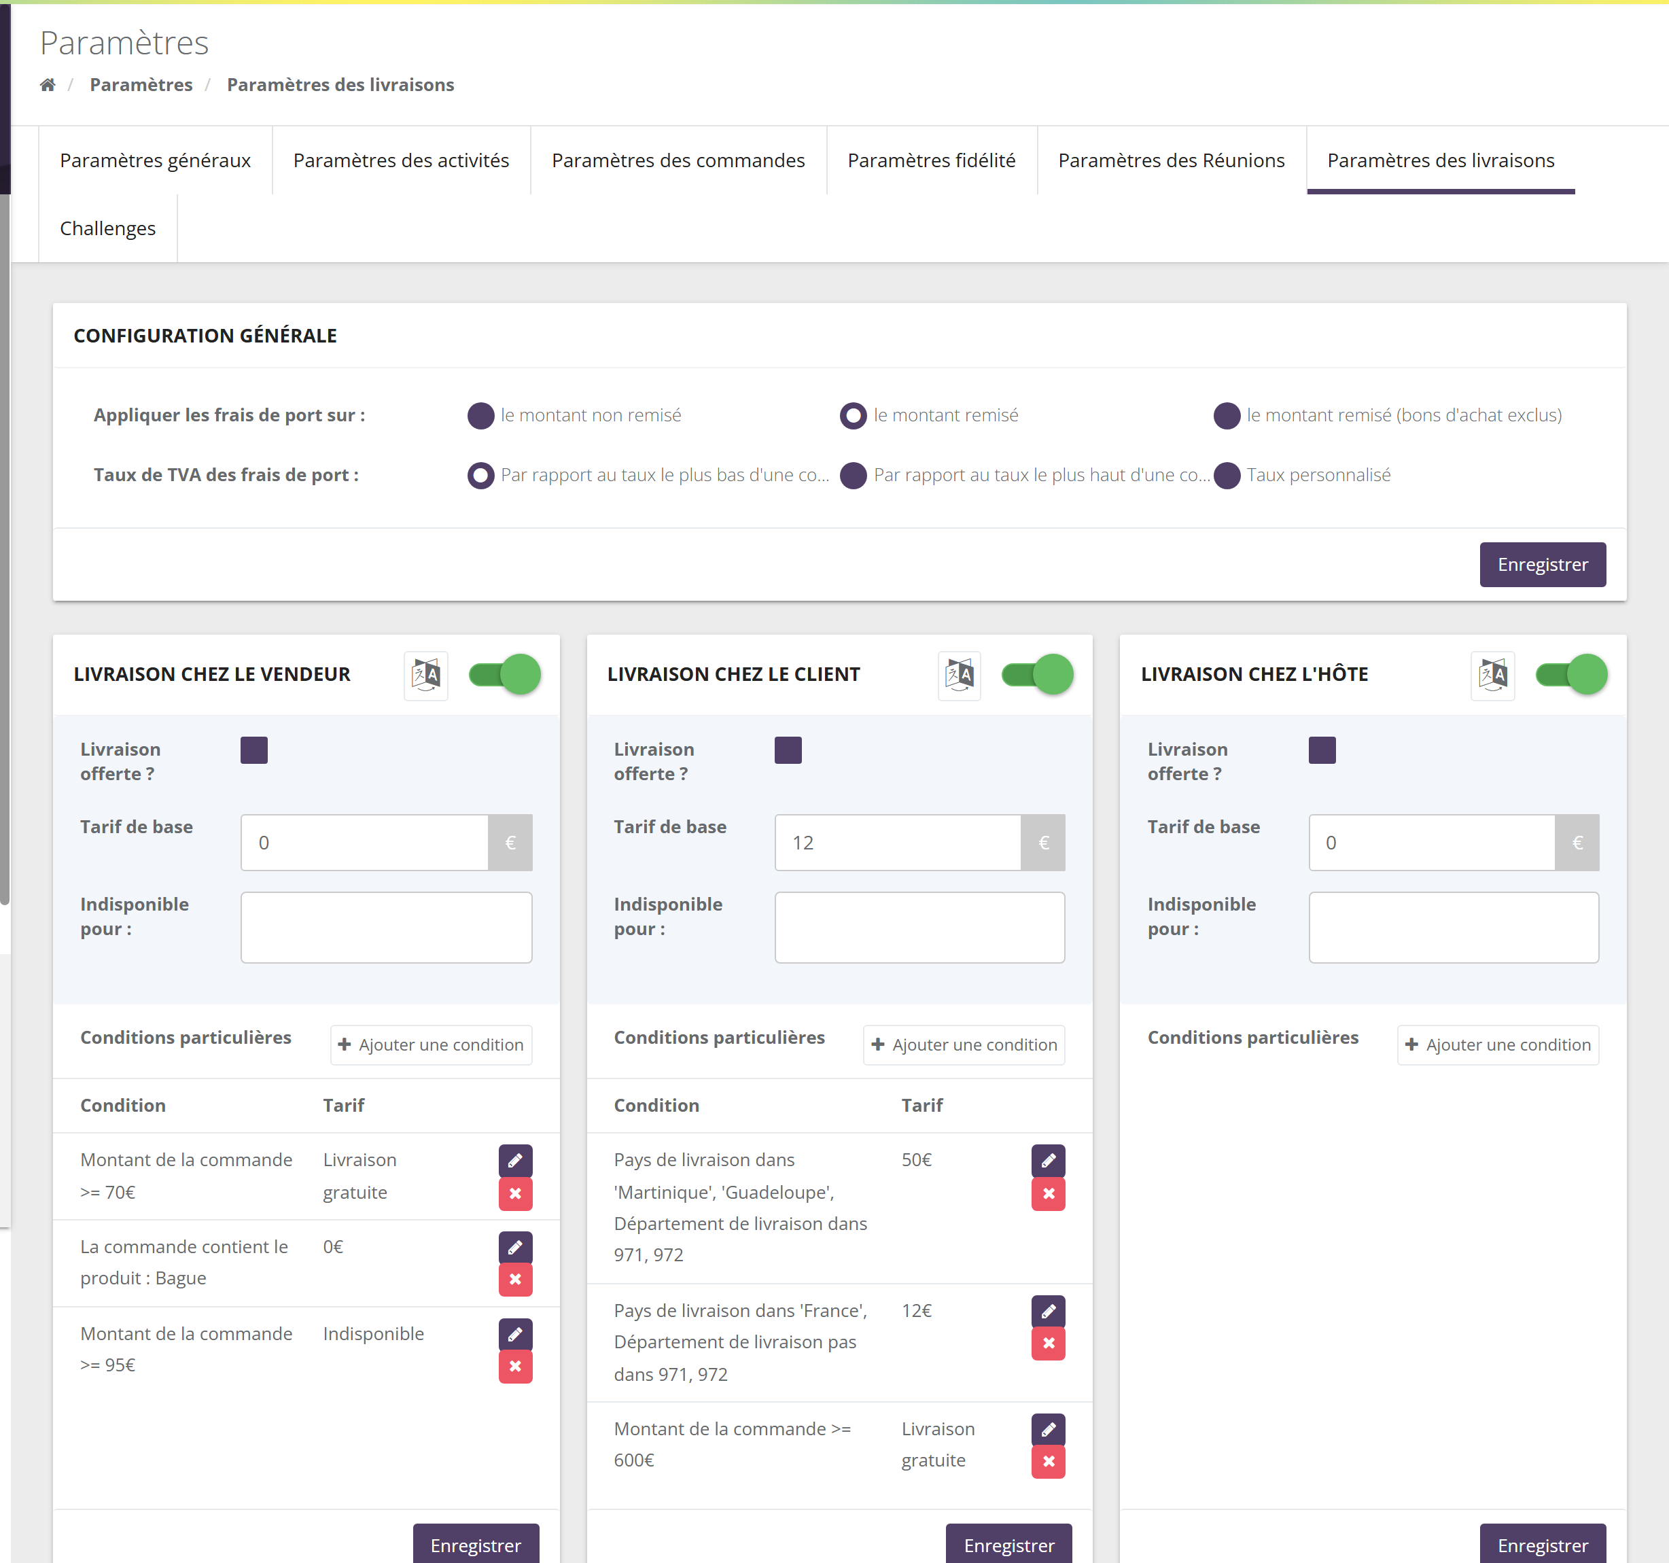Open translation icon for Livraison chez le client
The image size is (1669, 1563).
[x=959, y=675]
